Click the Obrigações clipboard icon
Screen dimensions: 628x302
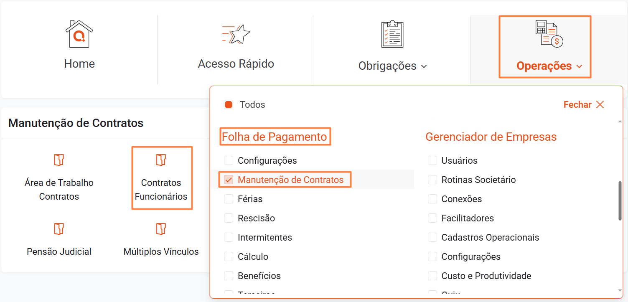392,34
